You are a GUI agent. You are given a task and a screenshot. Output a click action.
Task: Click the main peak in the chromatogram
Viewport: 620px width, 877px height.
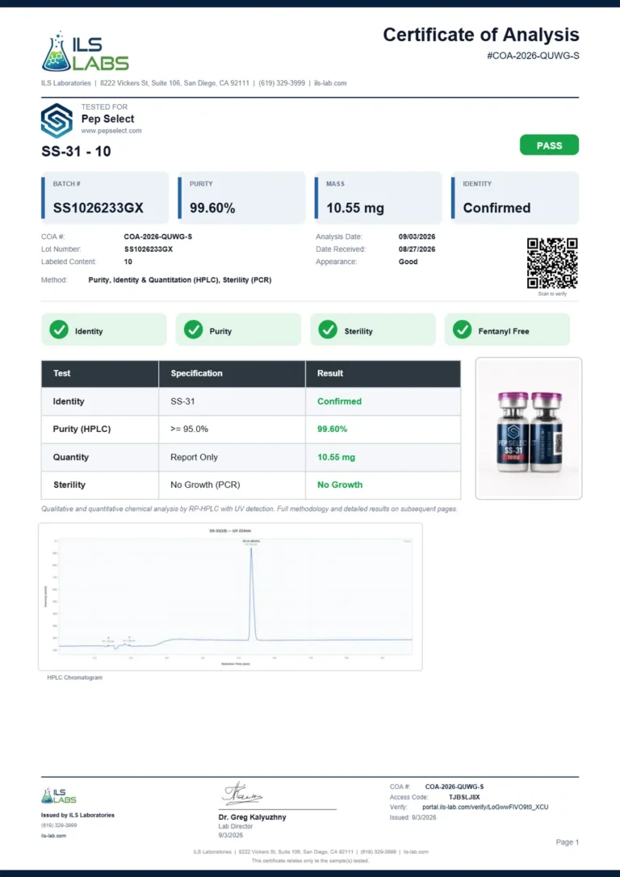point(252,593)
